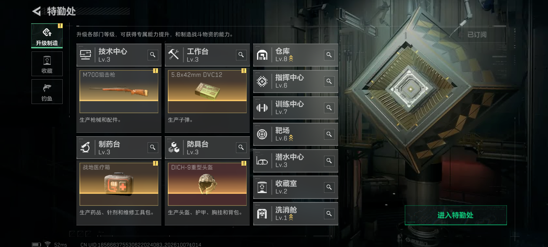The width and height of the screenshot is (548, 247).
Task: Click the magnifier icon on 制药台
Action: click(x=153, y=148)
